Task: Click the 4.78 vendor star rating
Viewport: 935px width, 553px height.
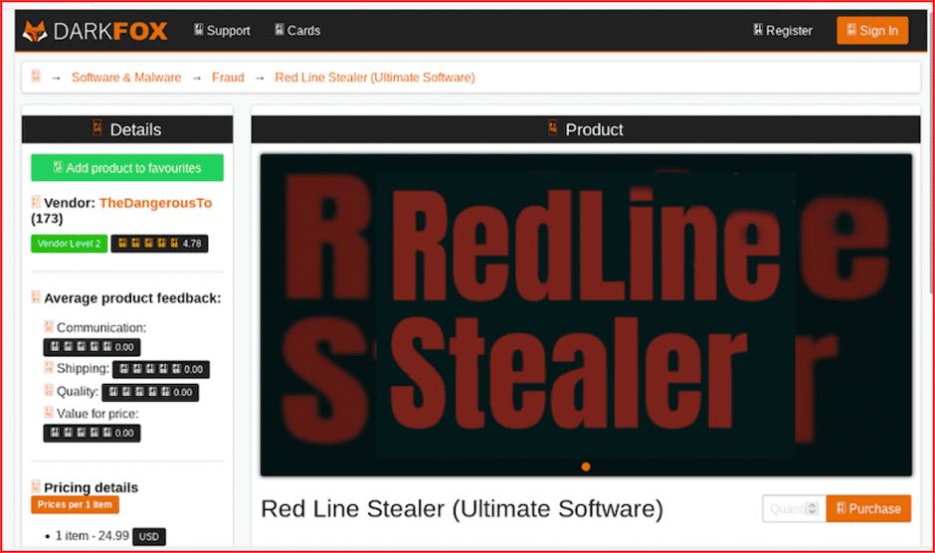Action: 159,244
